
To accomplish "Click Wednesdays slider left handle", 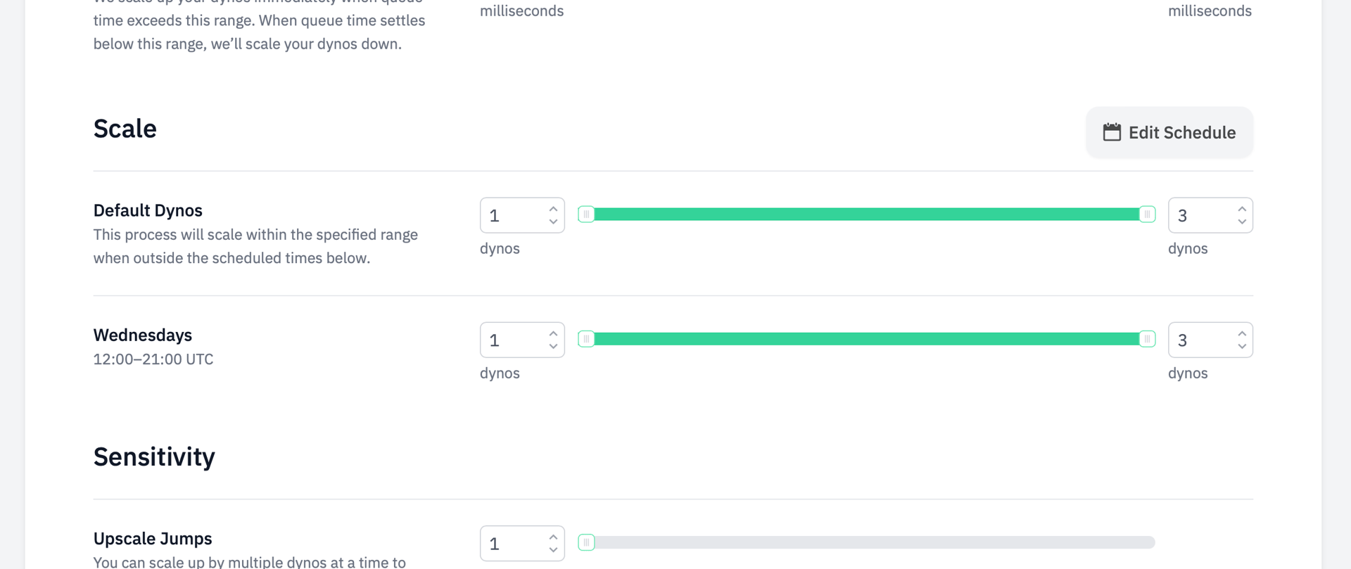I will pyautogui.click(x=586, y=339).
